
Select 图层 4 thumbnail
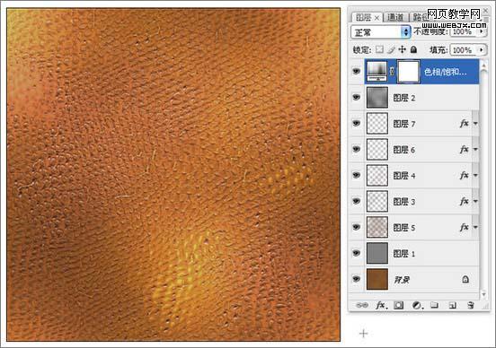coord(377,175)
